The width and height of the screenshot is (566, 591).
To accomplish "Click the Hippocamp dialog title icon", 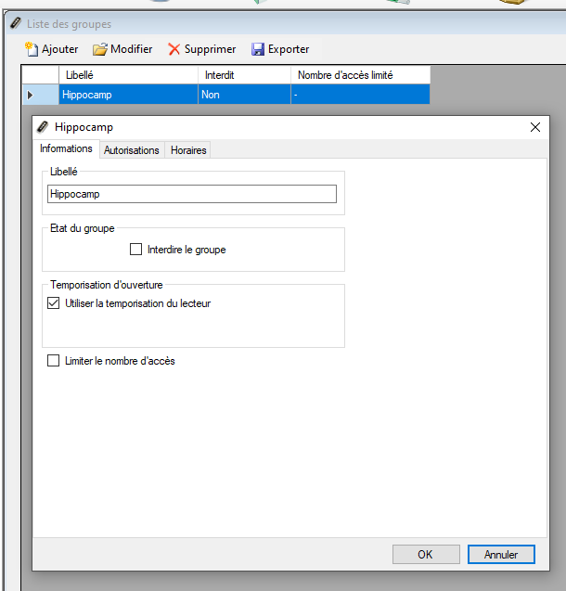I will (x=43, y=127).
